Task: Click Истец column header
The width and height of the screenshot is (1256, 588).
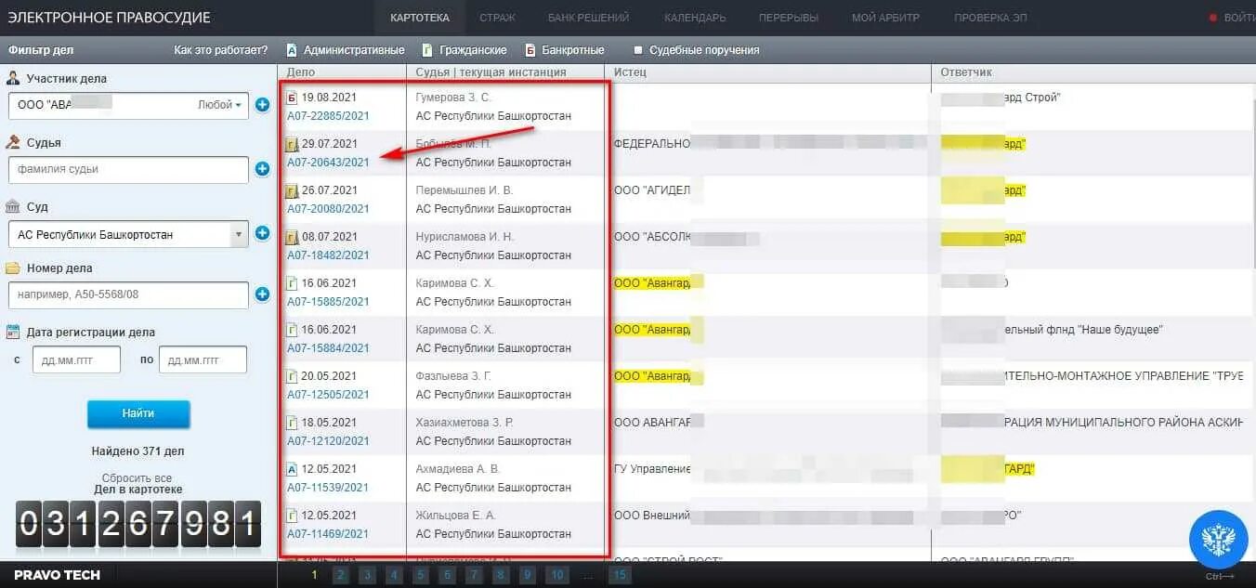Action: [x=630, y=72]
